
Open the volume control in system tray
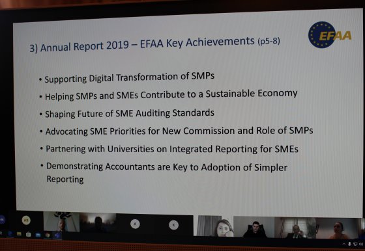[x=361, y=244]
